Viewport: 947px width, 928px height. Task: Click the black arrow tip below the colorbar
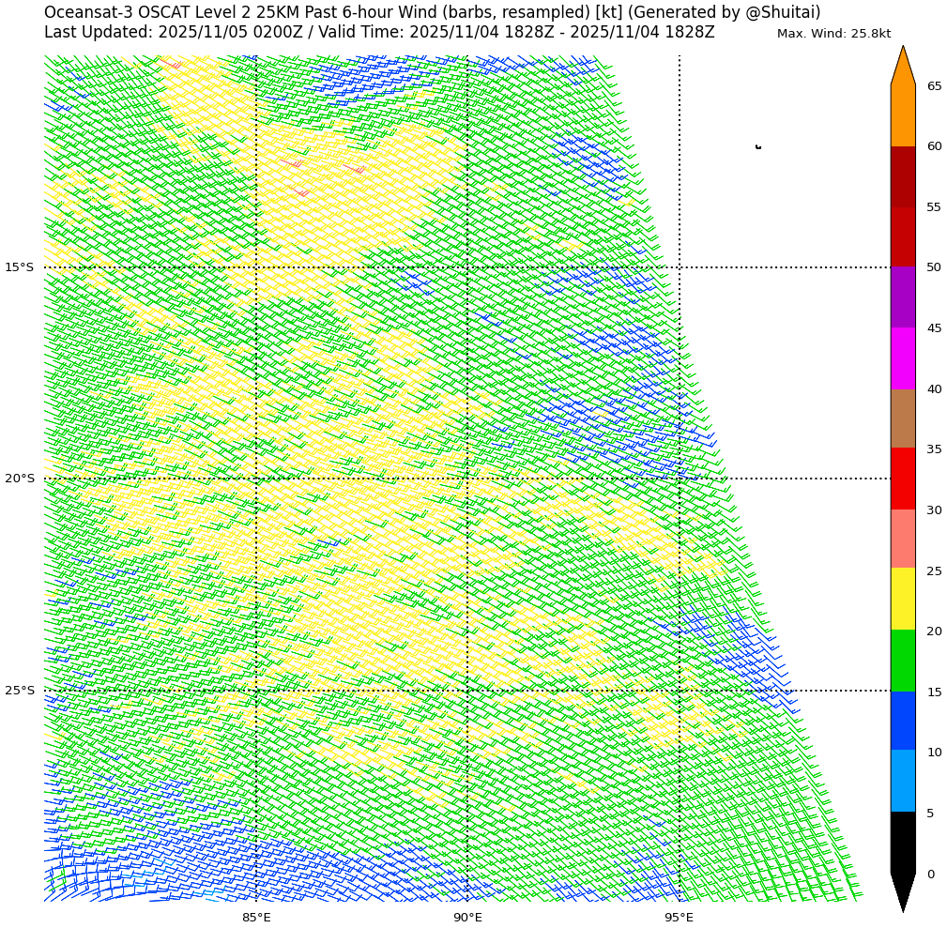pyautogui.click(x=902, y=891)
